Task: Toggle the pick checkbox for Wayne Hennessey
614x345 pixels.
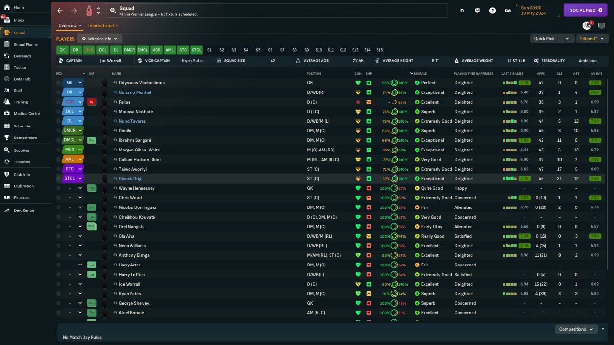Action: 59,188
